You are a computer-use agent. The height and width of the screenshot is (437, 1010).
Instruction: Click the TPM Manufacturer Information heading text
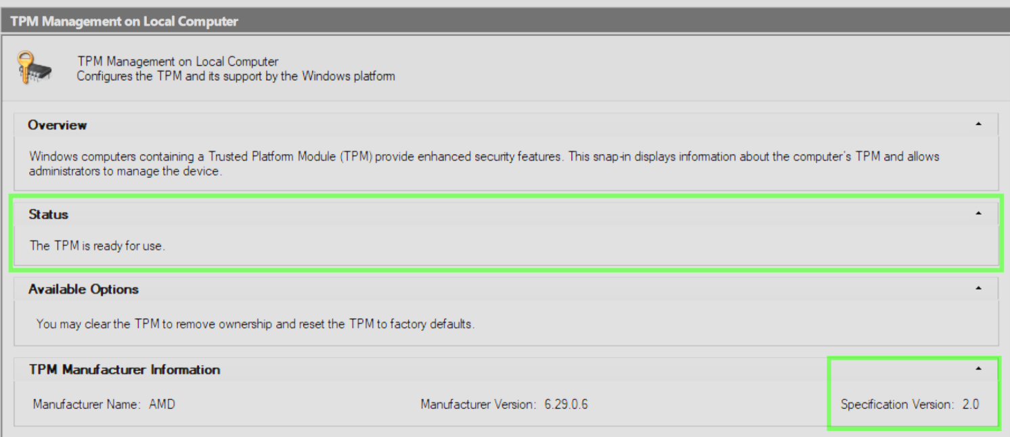[125, 370]
